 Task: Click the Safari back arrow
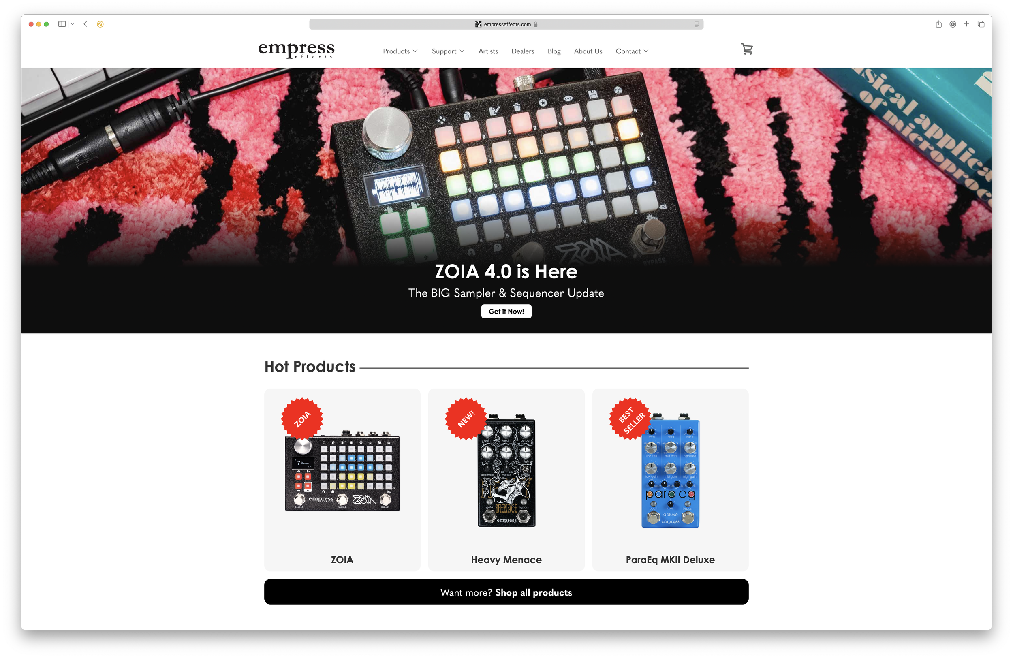(x=85, y=24)
